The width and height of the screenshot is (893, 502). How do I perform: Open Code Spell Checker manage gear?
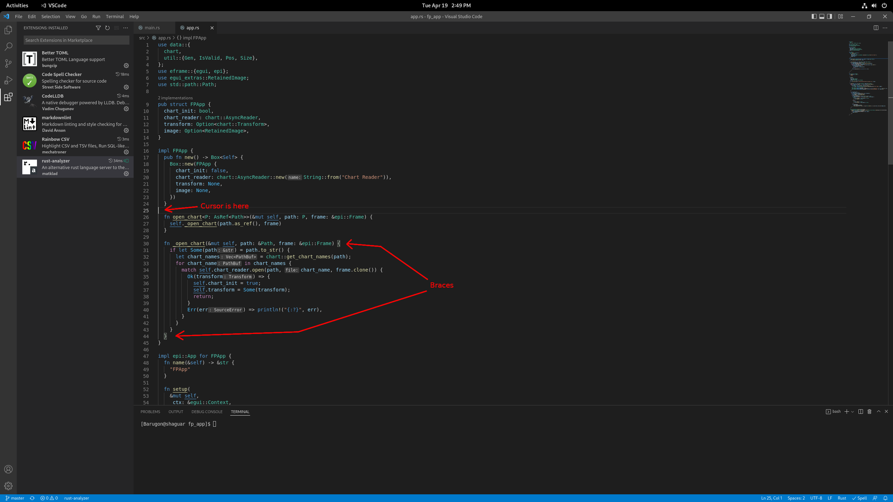[x=126, y=87]
